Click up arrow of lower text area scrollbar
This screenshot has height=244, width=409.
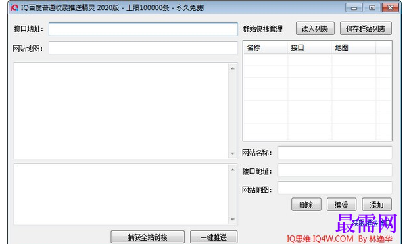(233, 170)
